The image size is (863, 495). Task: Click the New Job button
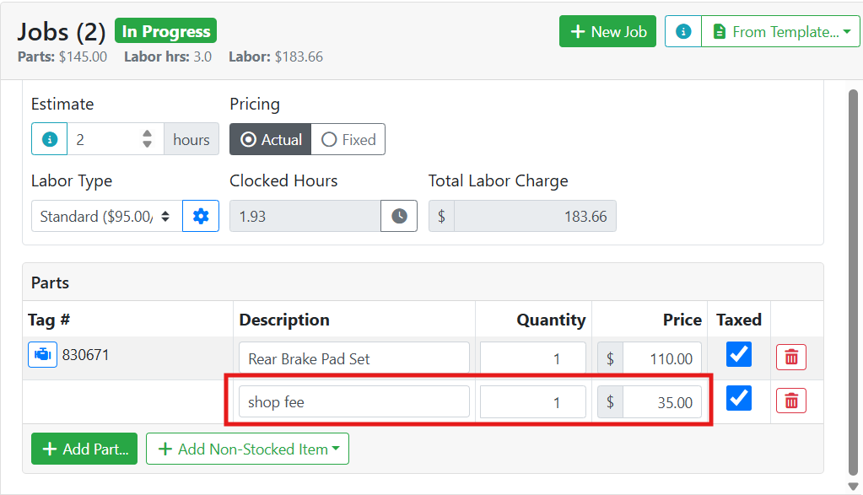pos(607,31)
